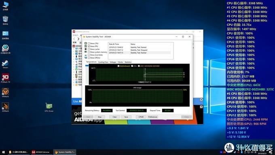
Task: Expand the first AIDA64 tree node
Action: [74, 49]
